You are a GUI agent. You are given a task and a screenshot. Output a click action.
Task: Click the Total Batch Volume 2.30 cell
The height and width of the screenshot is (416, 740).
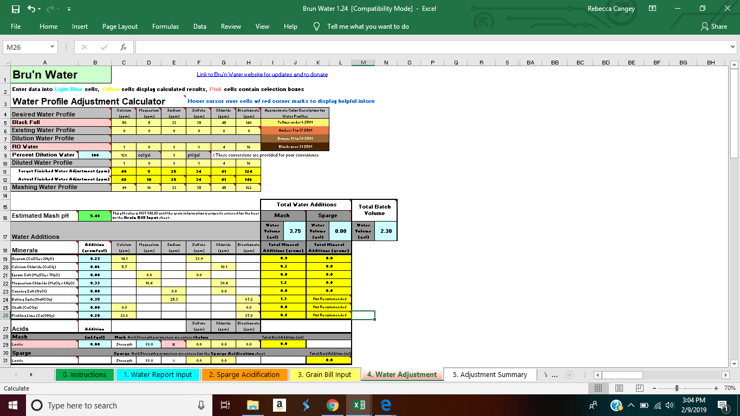pyautogui.click(x=386, y=231)
